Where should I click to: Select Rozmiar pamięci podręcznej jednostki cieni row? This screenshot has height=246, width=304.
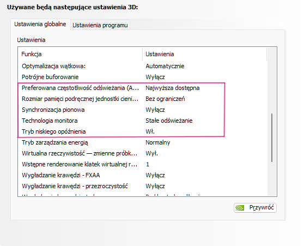(142, 99)
